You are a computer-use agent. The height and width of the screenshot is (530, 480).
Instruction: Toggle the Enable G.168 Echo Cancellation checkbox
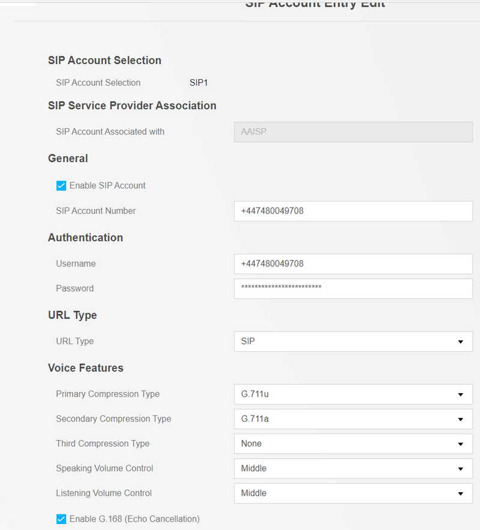61,519
